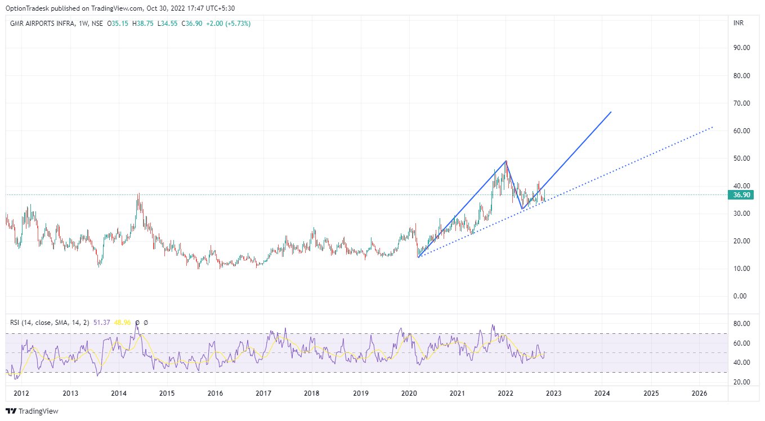
Task: Click the 2015 year label on time axis
Action: 167,393
